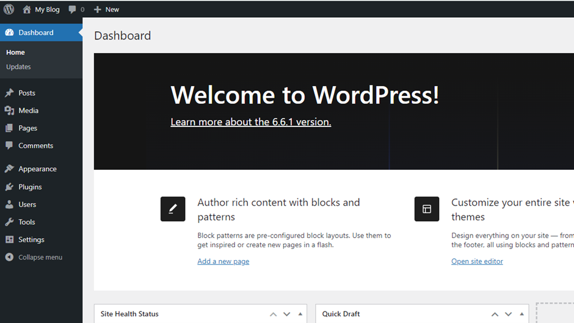Click the Open site editor link
The image size is (574, 323).
[477, 261]
